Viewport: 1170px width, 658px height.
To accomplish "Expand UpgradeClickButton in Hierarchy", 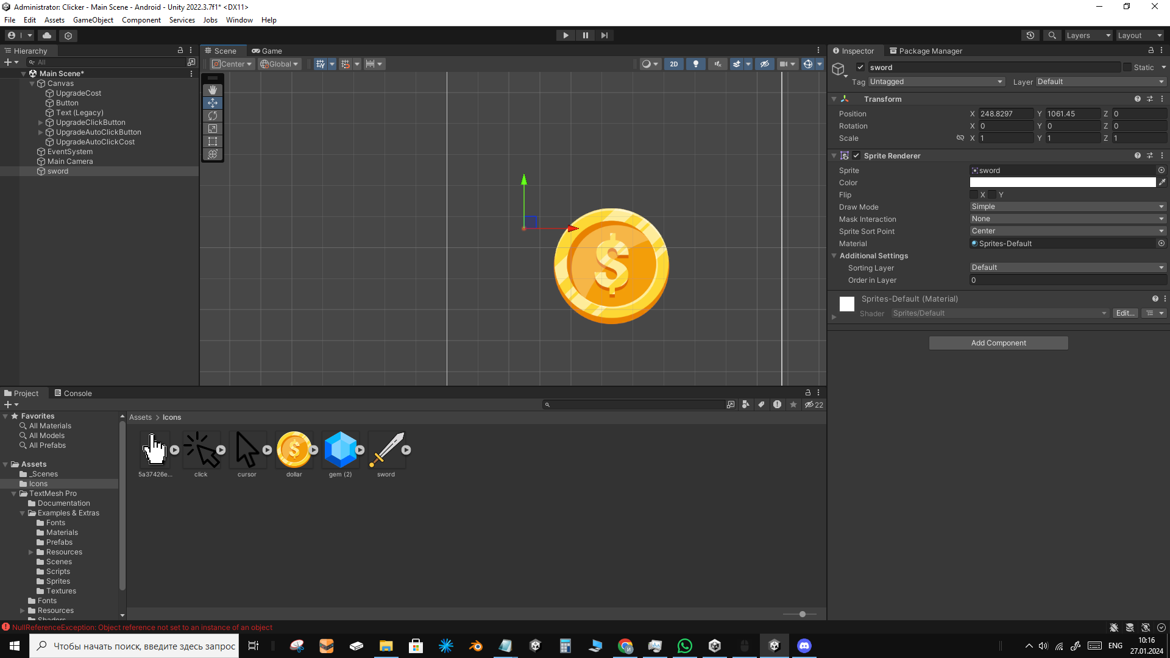I will 41,122.
